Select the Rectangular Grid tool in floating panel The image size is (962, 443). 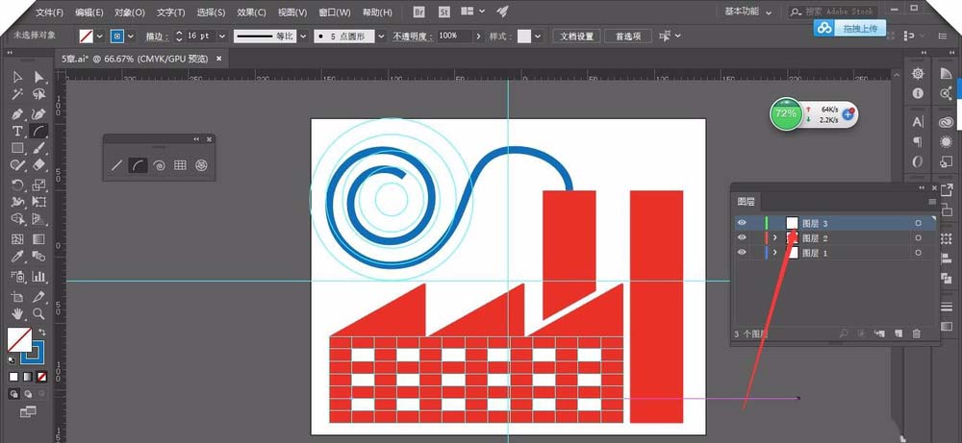[x=180, y=165]
